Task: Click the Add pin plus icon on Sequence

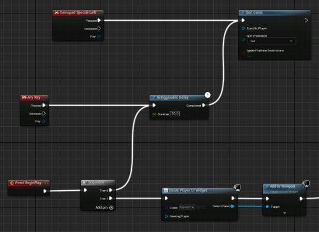Action: (x=111, y=208)
